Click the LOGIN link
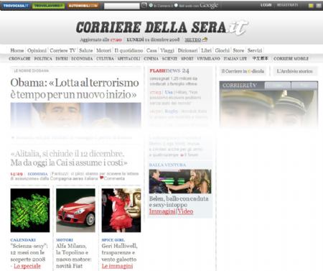This screenshot has width=323, height=271. 266,5
